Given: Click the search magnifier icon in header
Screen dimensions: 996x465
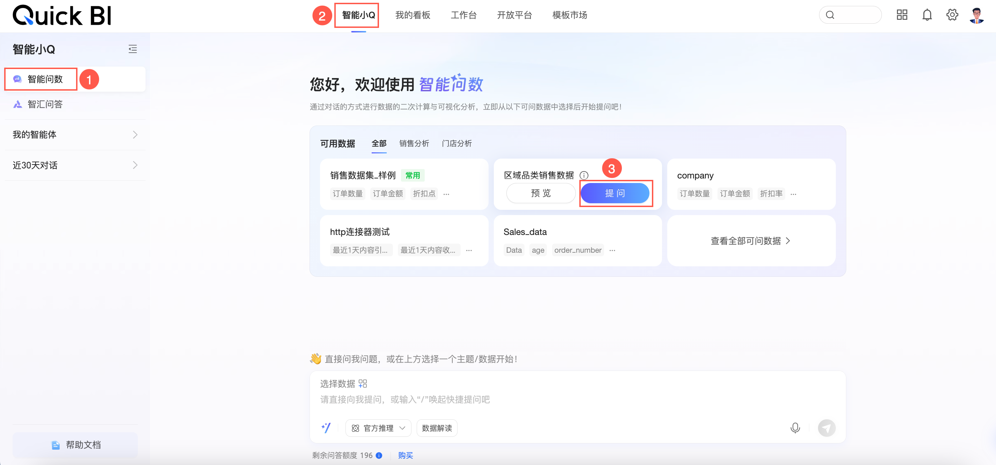Looking at the screenshot, I should click(x=830, y=15).
